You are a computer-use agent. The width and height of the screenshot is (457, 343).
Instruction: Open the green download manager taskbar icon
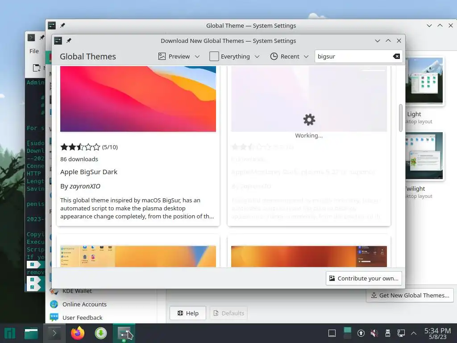tap(101, 333)
